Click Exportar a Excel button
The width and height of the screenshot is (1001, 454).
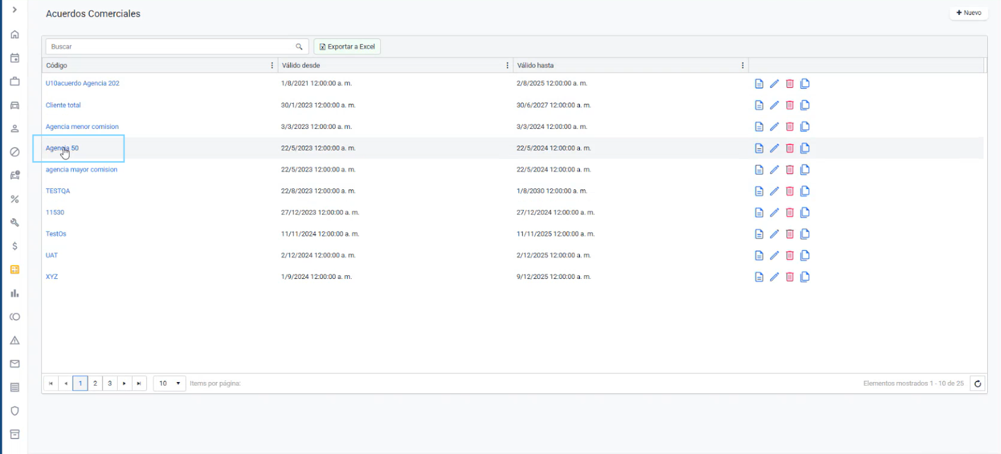[347, 47]
